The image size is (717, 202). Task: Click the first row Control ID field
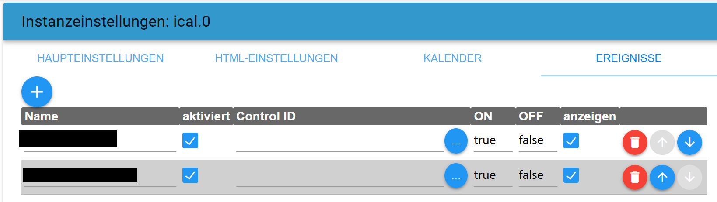coord(339,142)
